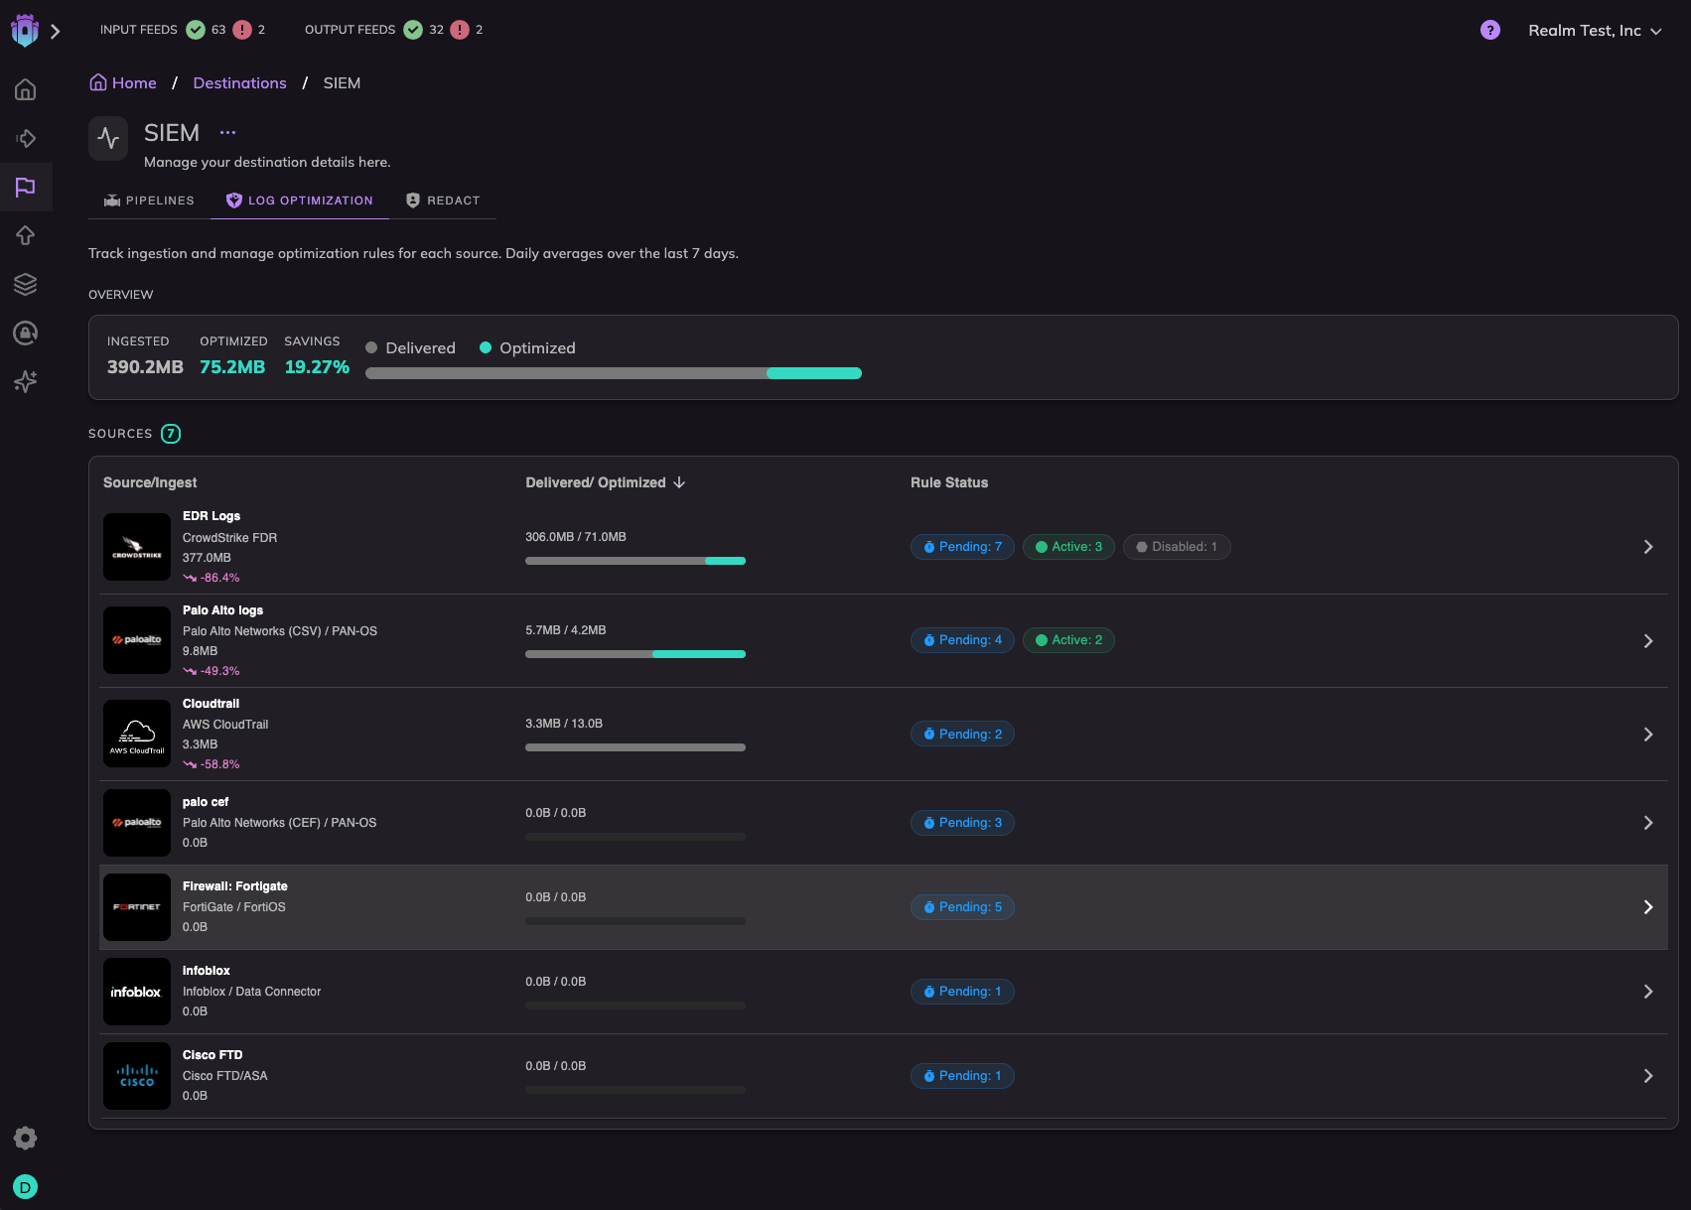Click the input feeds green healthy status icon

tap(196, 30)
